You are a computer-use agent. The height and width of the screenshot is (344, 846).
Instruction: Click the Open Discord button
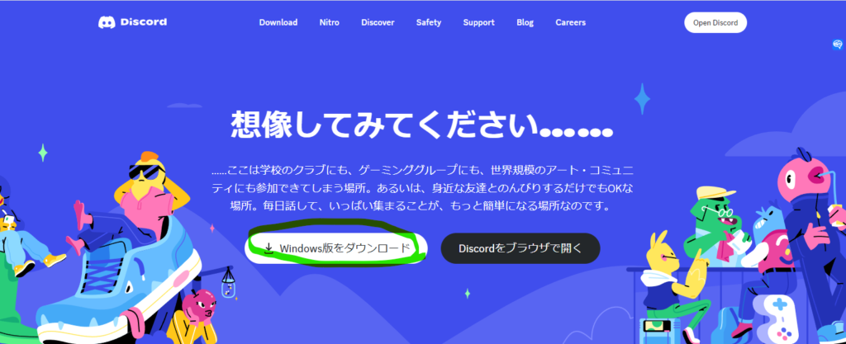(x=715, y=22)
